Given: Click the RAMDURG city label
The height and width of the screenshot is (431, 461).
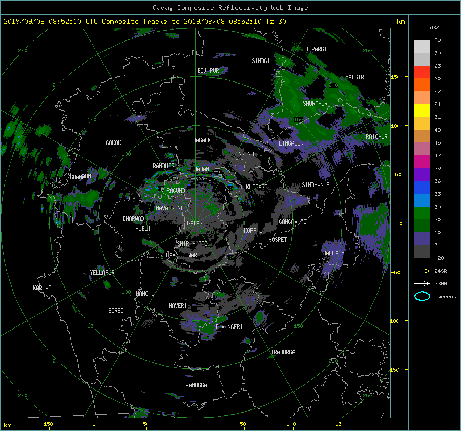Looking at the screenshot, I should 163,166.
